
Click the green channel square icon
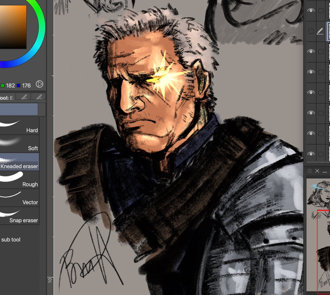(x=2, y=86)
